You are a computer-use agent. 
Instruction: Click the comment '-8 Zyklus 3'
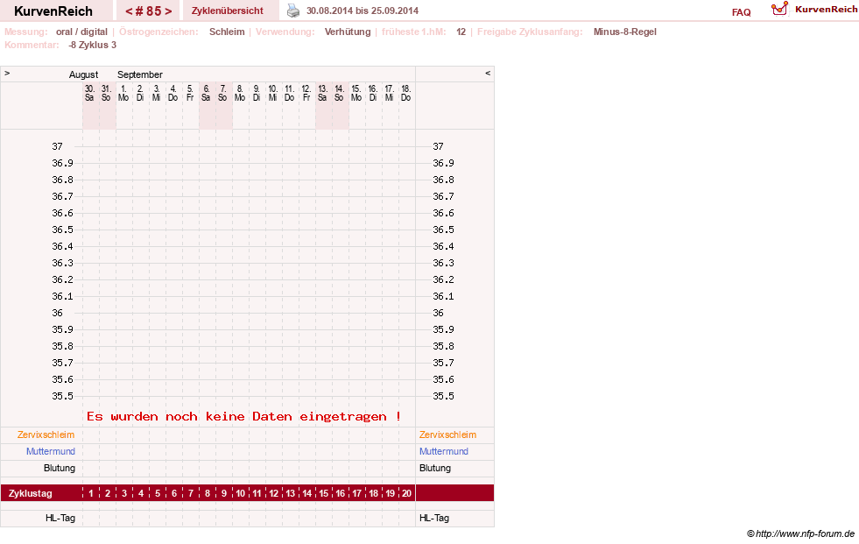point(93,45)
